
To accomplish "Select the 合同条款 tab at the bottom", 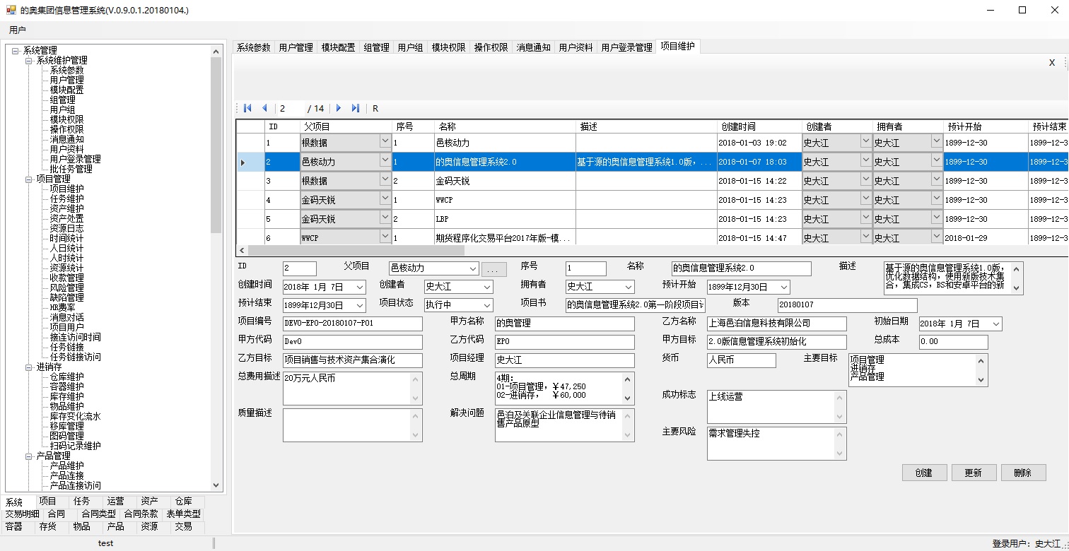I will (x=140, y=514).
